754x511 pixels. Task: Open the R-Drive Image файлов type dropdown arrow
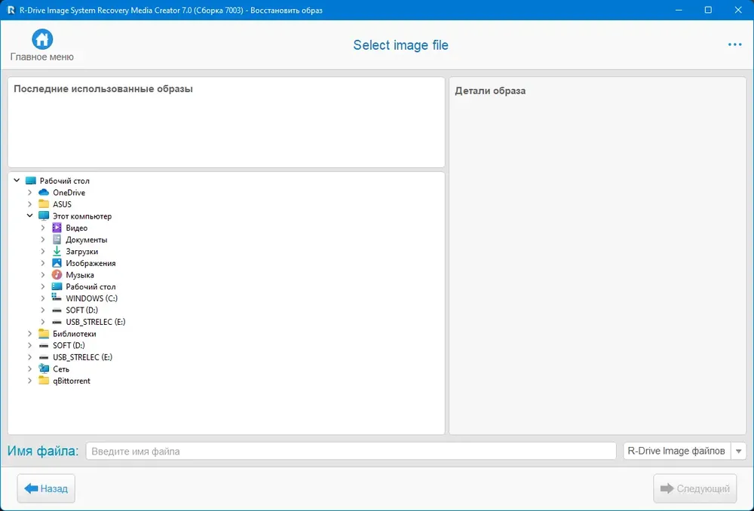738,451
